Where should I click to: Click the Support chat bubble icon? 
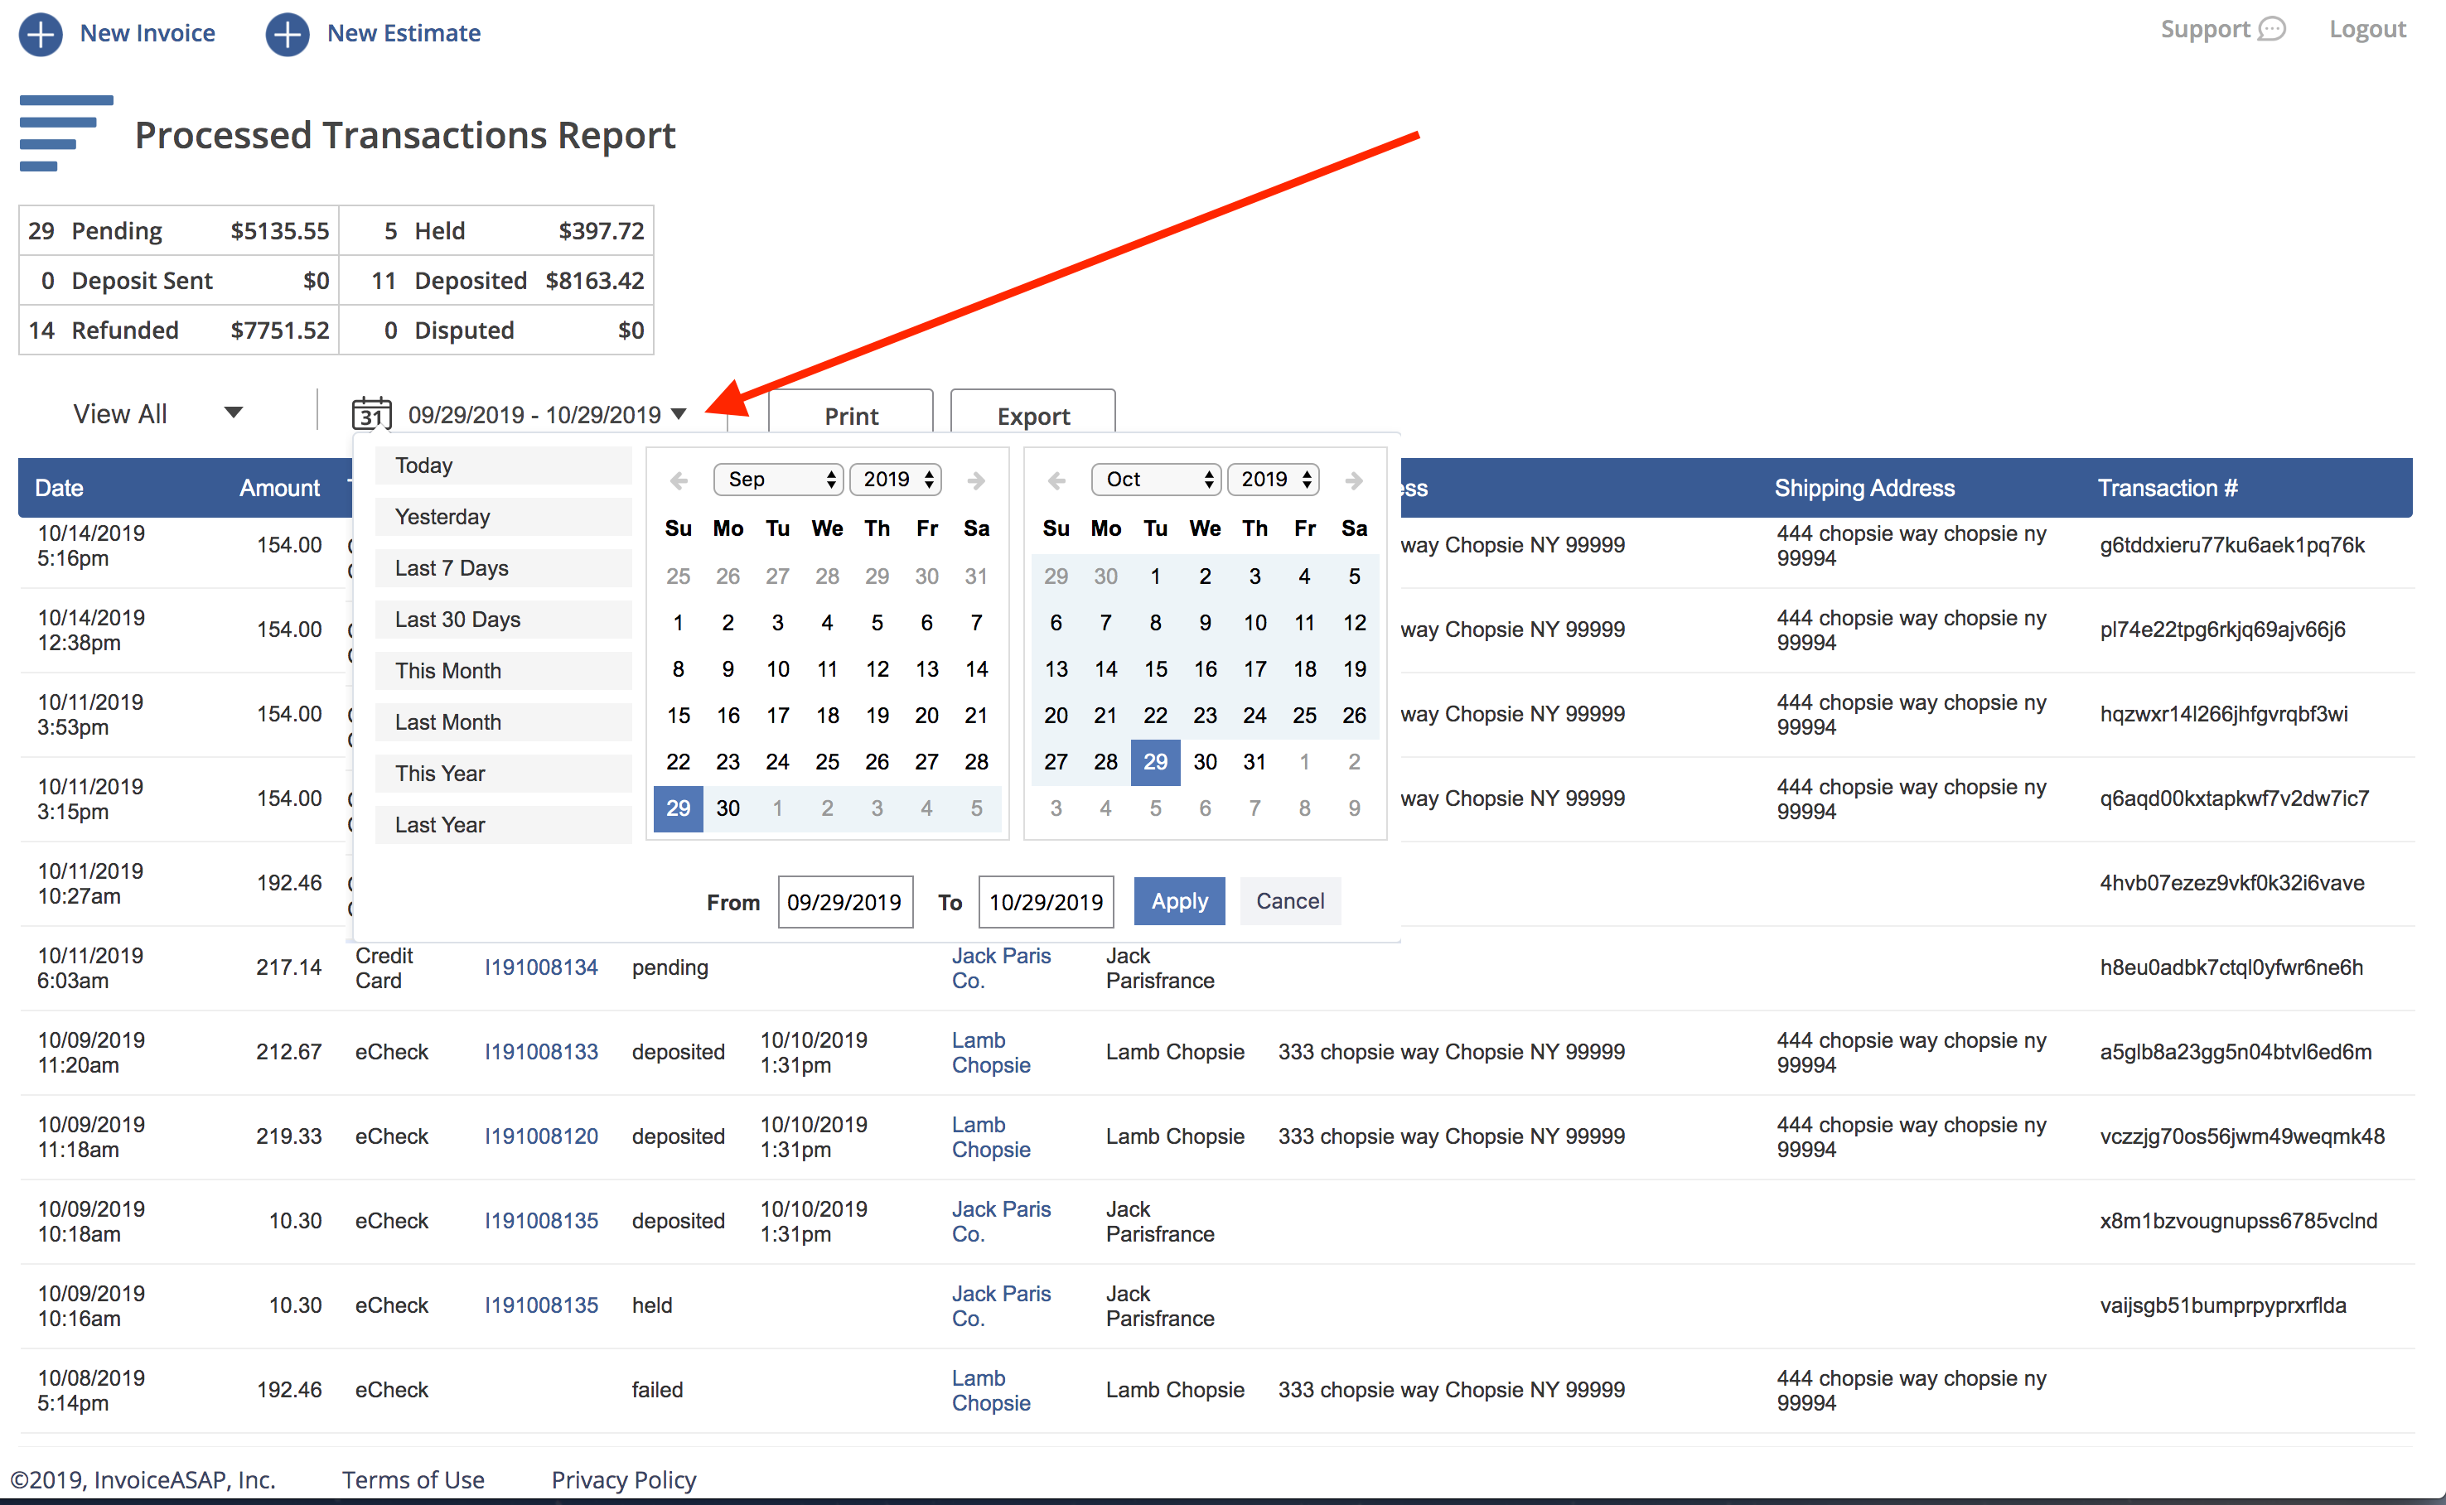2271,29
